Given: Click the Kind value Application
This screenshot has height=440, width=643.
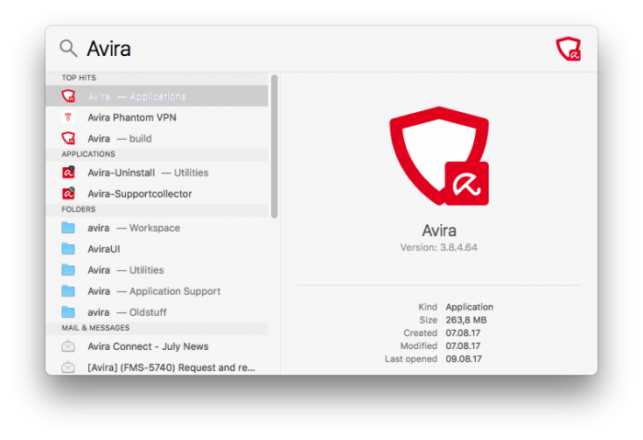Looking at the screenshot, I should [x=469, y=307].
